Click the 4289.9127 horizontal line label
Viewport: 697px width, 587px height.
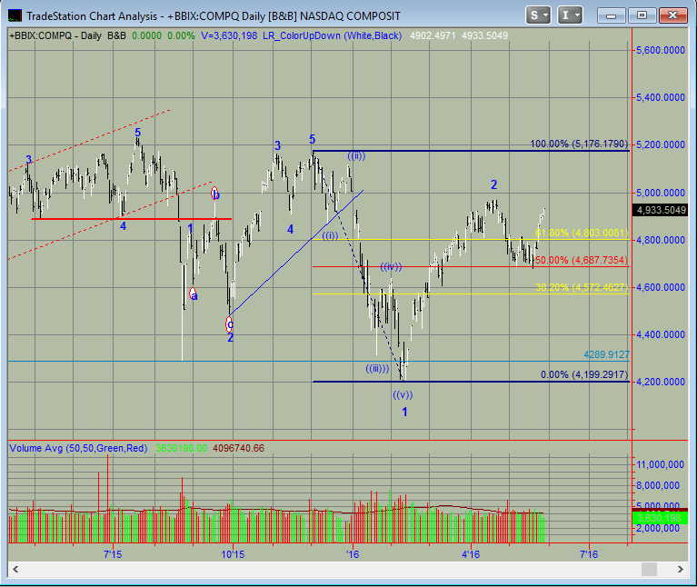pyautogui.click(x=606, y=354)
